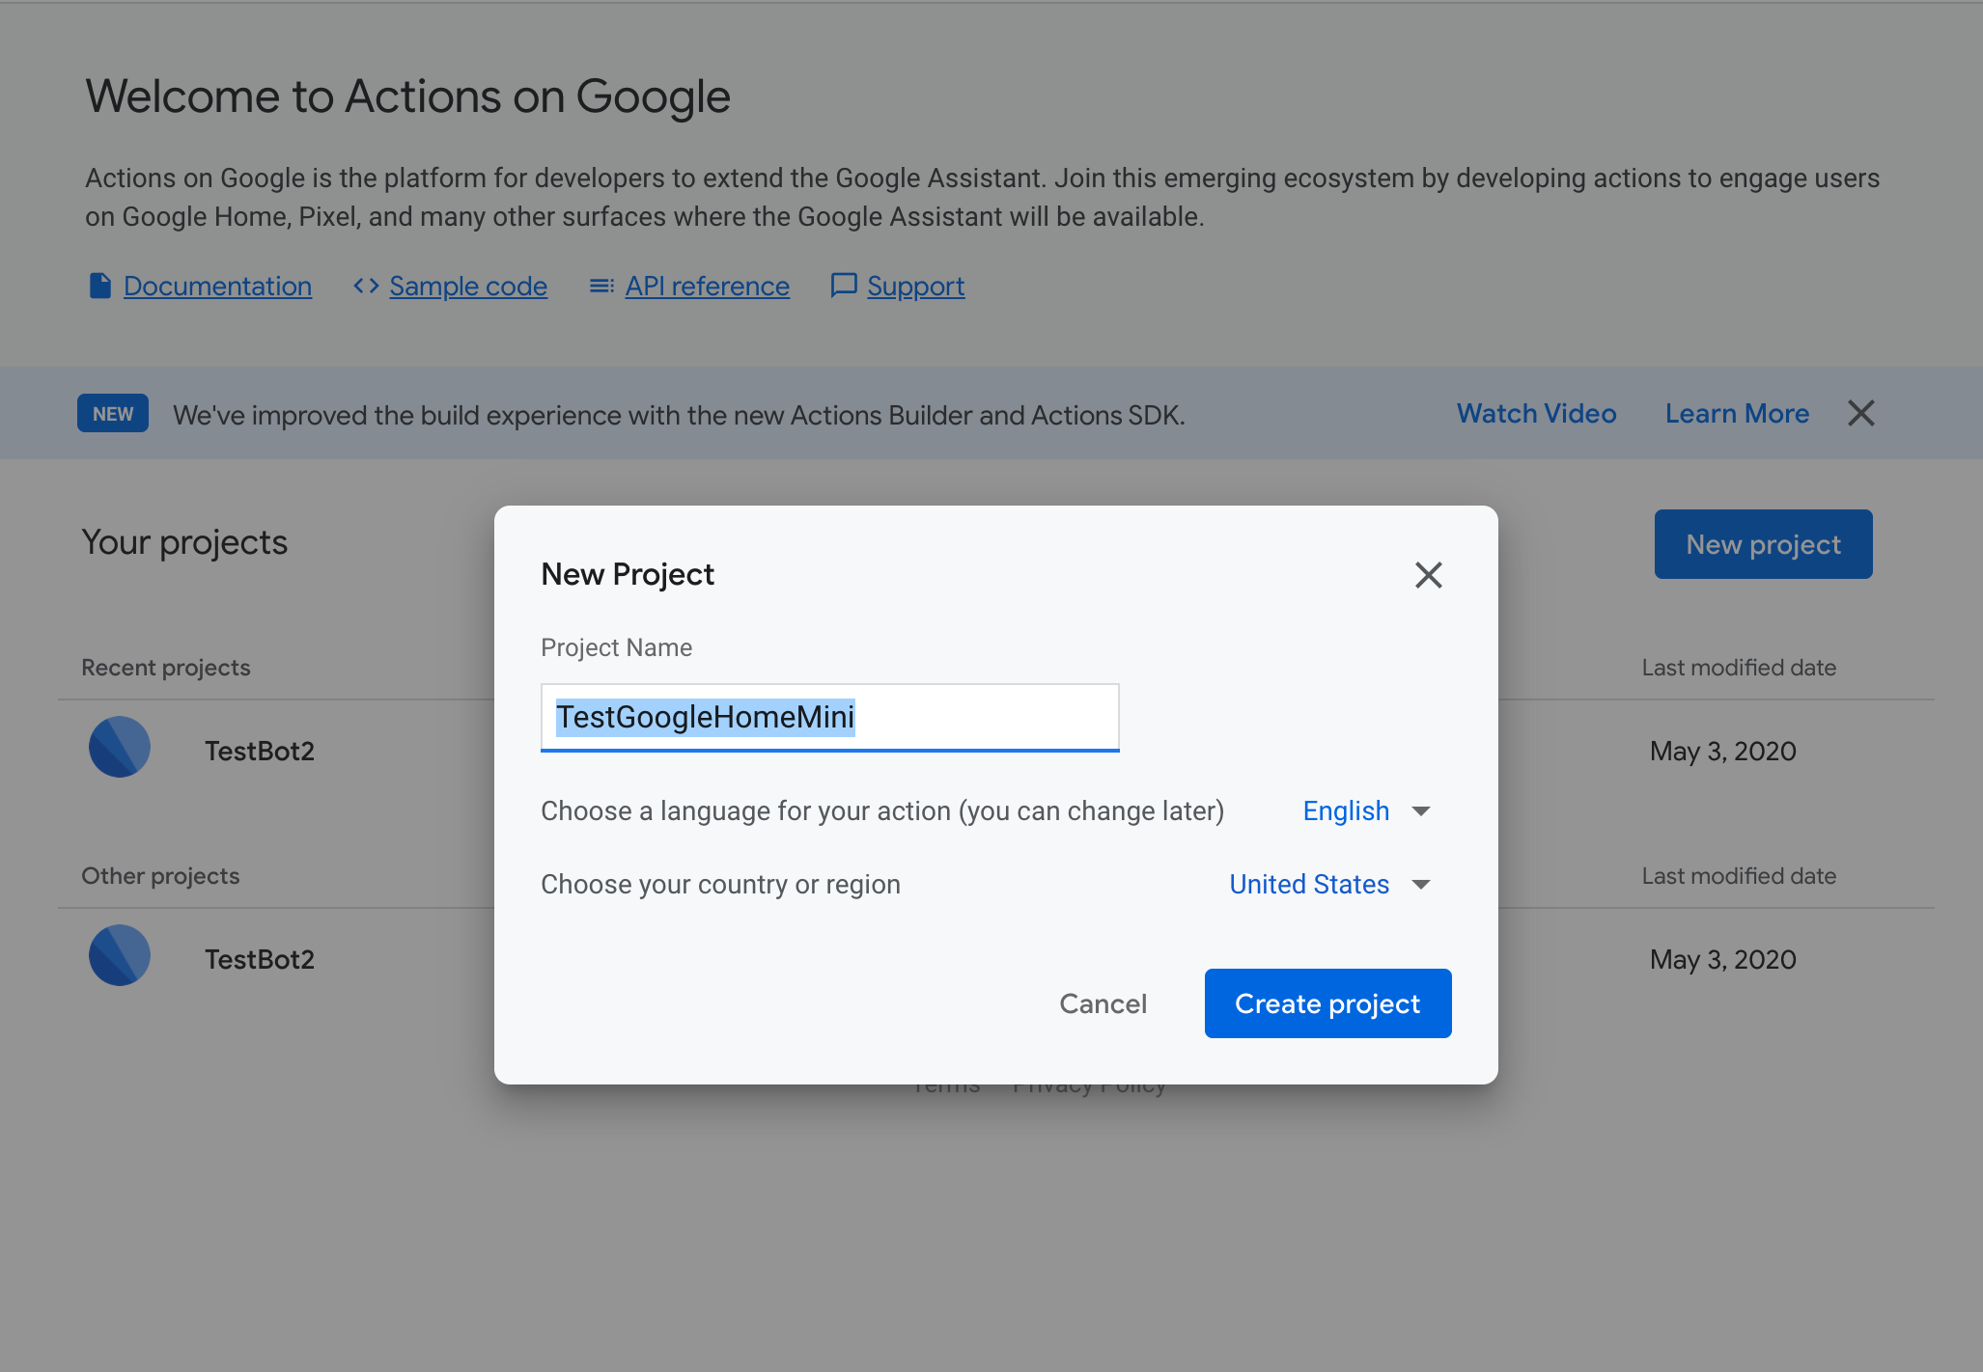Click the API reference list icon
Image resolution: width=1983 pixels, height=1372 pixels.
click(600, 286)
